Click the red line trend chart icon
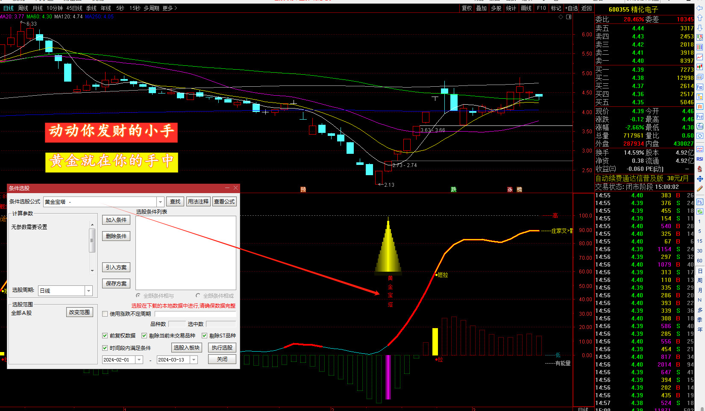The image size is (705, 411). 699,57
